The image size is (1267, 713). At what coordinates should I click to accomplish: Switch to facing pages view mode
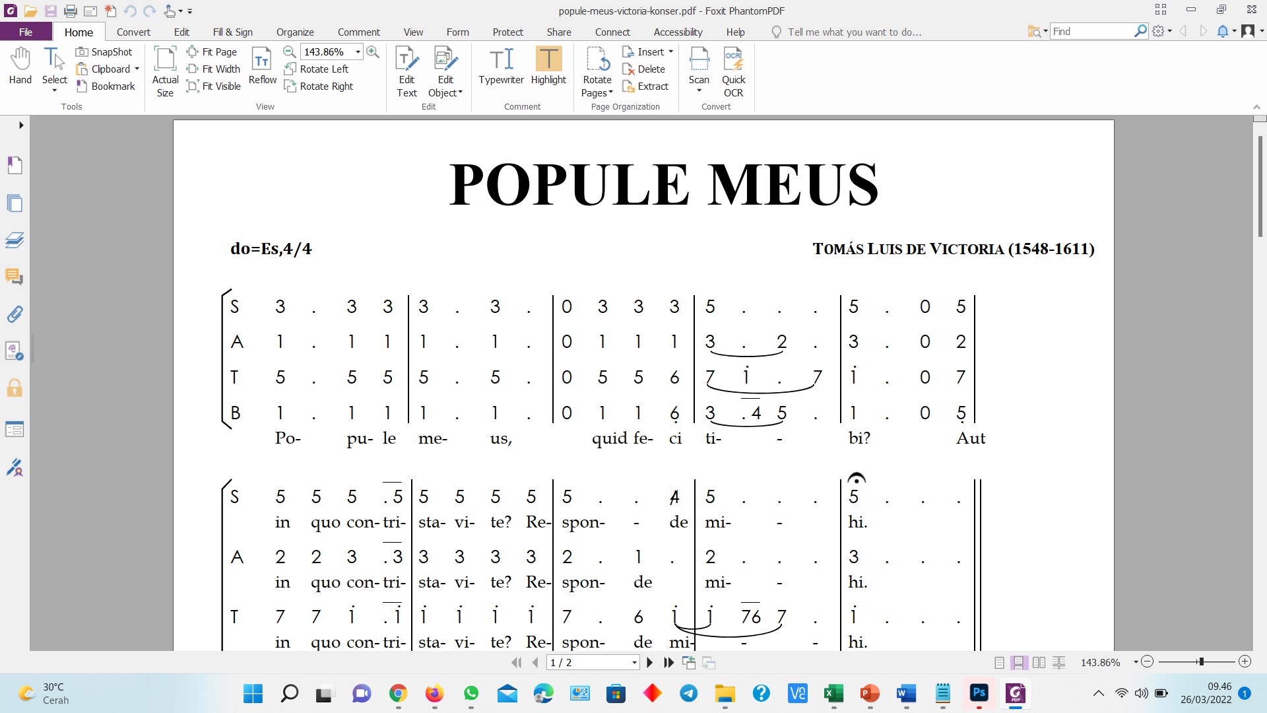pos(1039,662)
